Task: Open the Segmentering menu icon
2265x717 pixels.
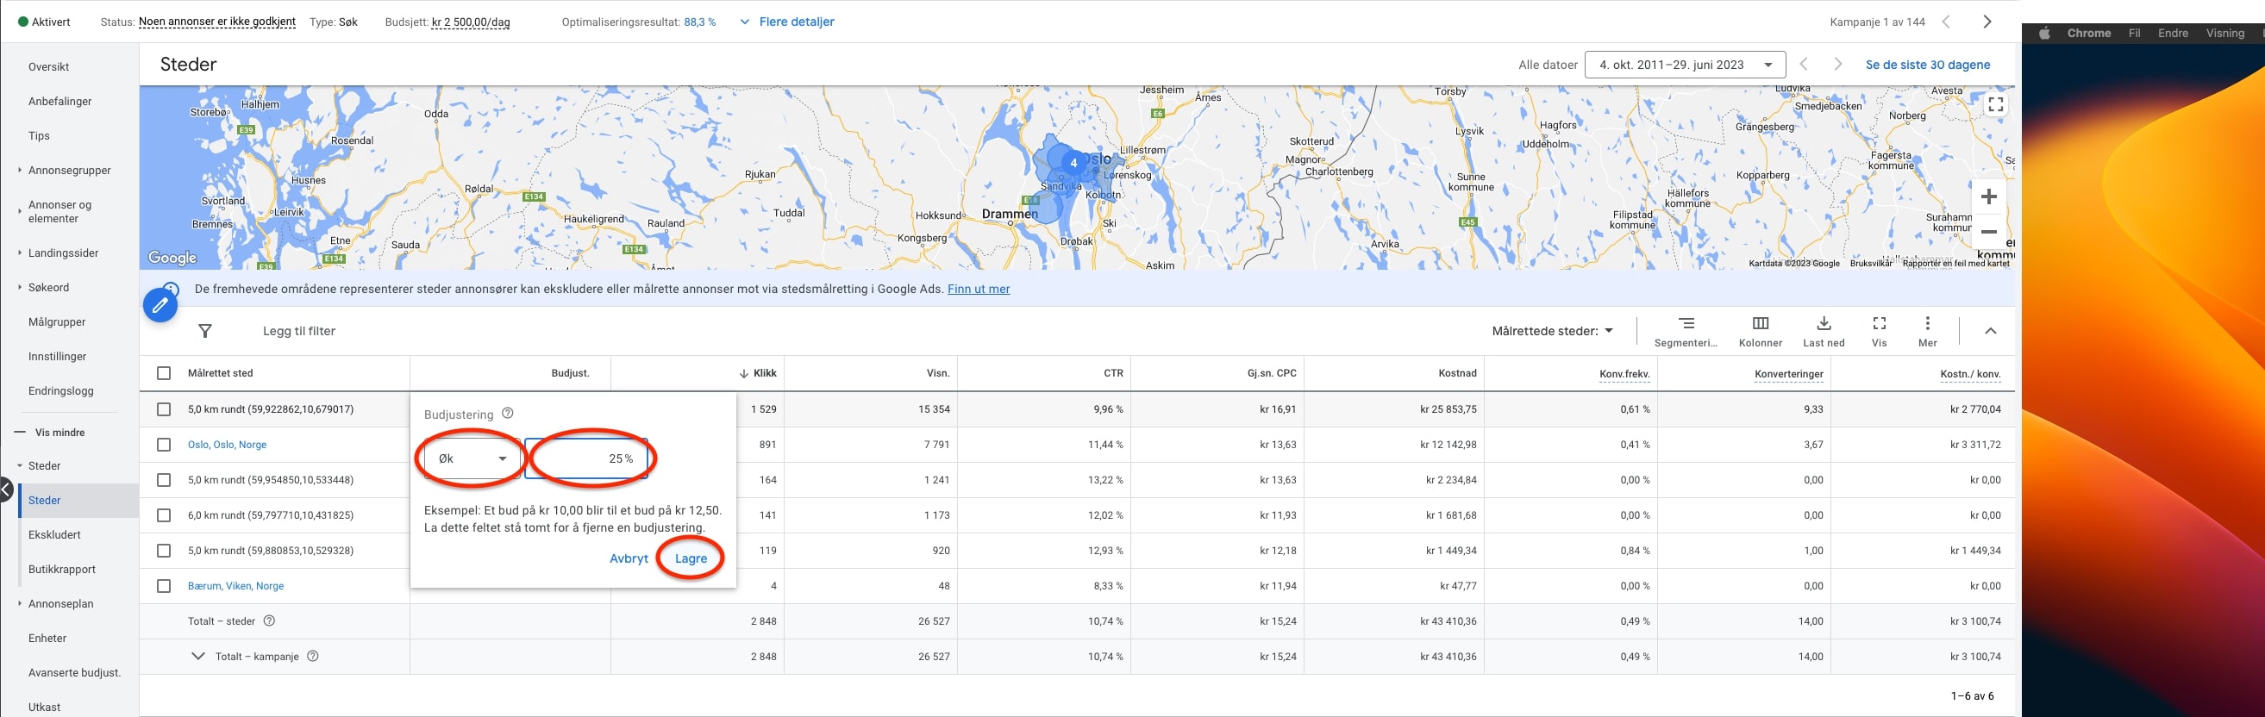Action: [1686, 323]
